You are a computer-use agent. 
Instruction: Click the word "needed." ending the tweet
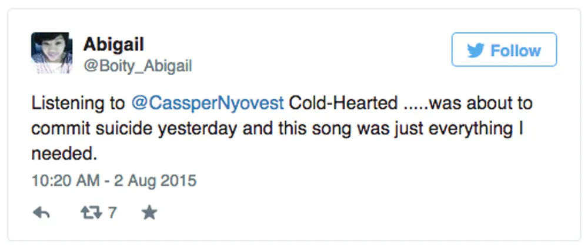tap(62, 153)
